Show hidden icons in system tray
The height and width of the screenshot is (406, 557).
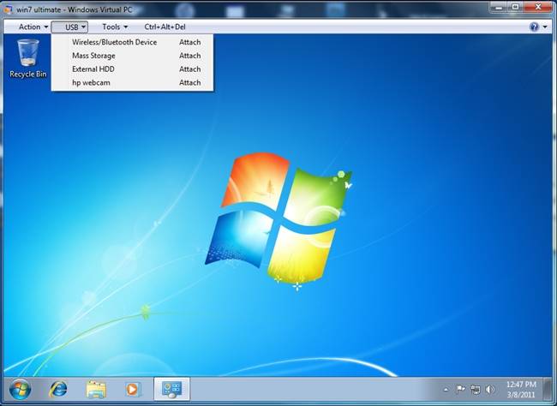coord(446,390)
